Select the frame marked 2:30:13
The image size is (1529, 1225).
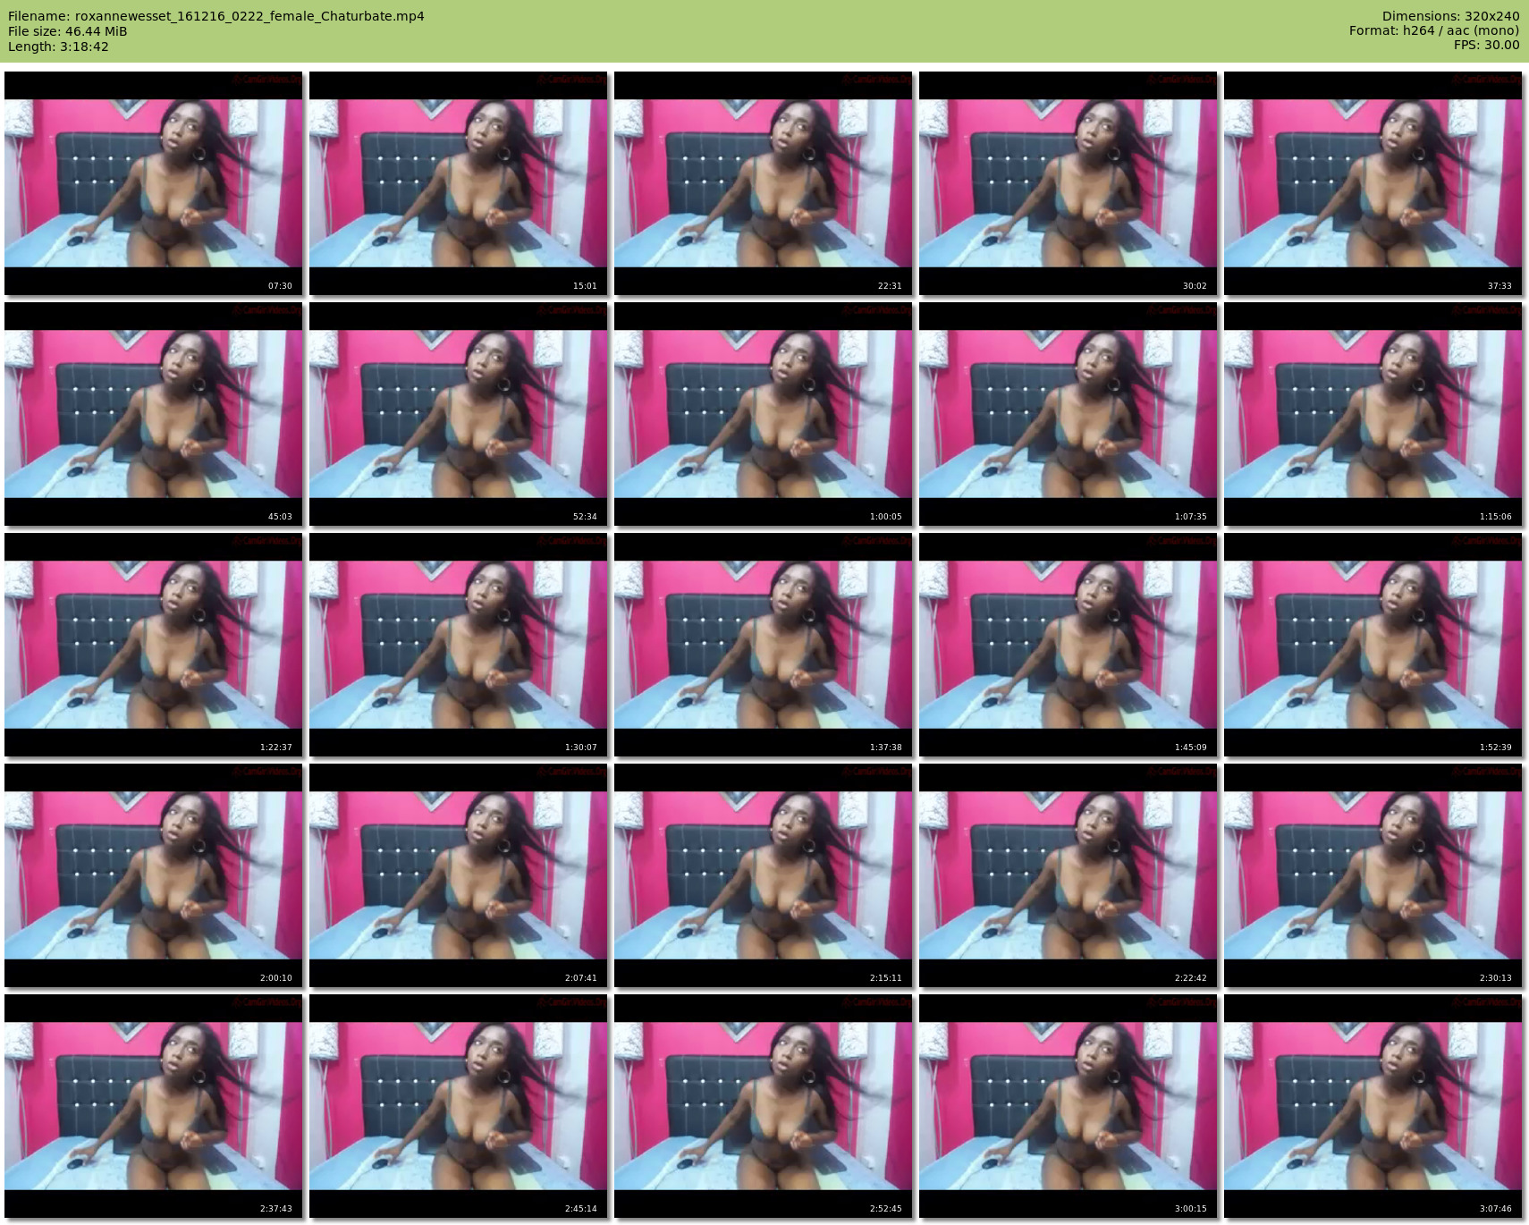click(1373, 875)
